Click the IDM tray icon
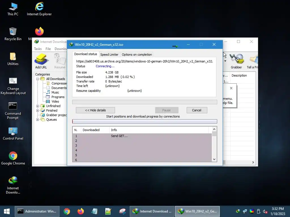 coord(238,211)
